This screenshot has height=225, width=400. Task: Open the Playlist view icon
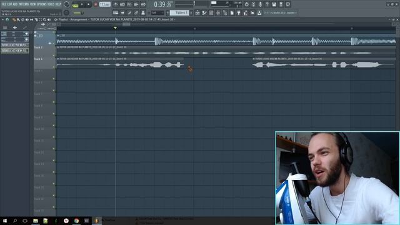[x=197, y=12]
